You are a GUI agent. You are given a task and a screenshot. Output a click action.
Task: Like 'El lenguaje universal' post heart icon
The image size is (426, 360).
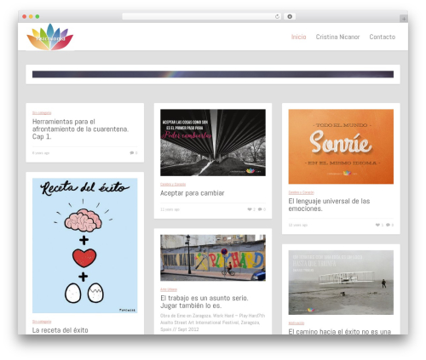coord(377,225)
